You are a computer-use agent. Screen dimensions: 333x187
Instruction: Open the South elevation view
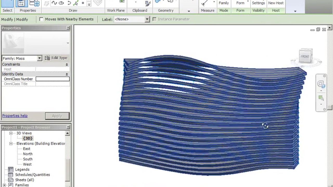click(x=28, y=159)
